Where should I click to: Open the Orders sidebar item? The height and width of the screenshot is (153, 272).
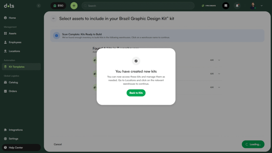point(13,91)
